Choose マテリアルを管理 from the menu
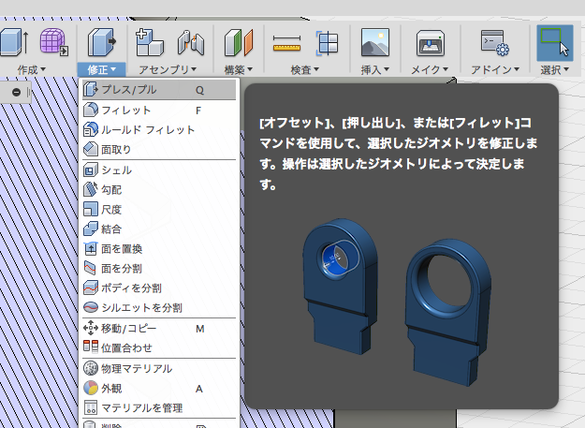 [x=159, y=407]
